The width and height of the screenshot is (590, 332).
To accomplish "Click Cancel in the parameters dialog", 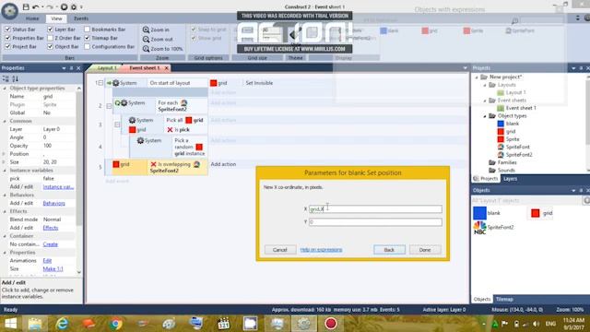I will [x=280, y=250].
